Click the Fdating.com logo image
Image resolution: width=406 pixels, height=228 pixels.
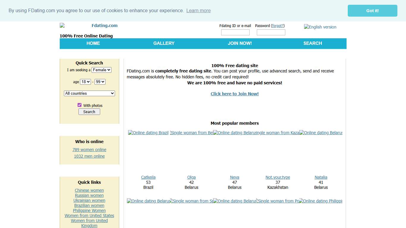click(89, 26)
